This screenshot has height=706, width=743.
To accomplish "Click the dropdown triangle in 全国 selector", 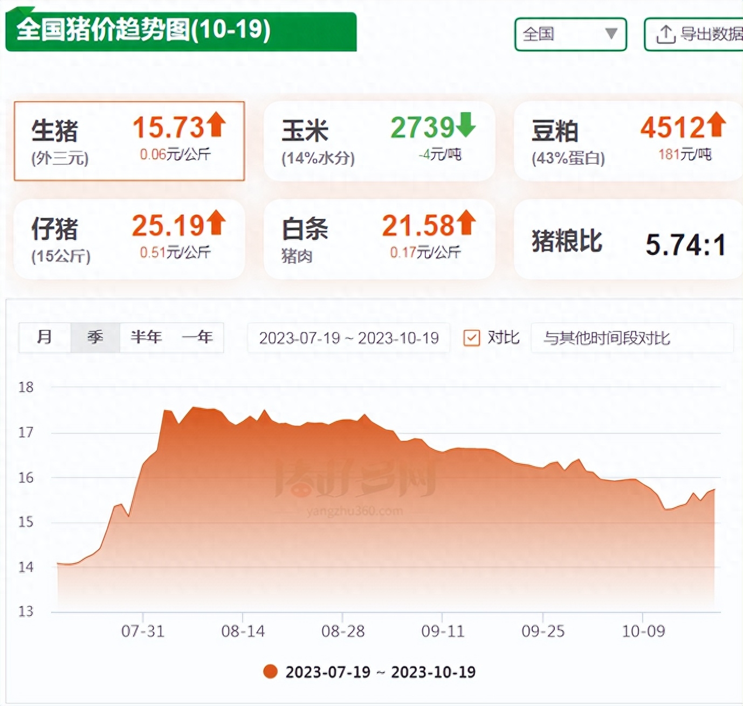I will click(x=611, y=34).
